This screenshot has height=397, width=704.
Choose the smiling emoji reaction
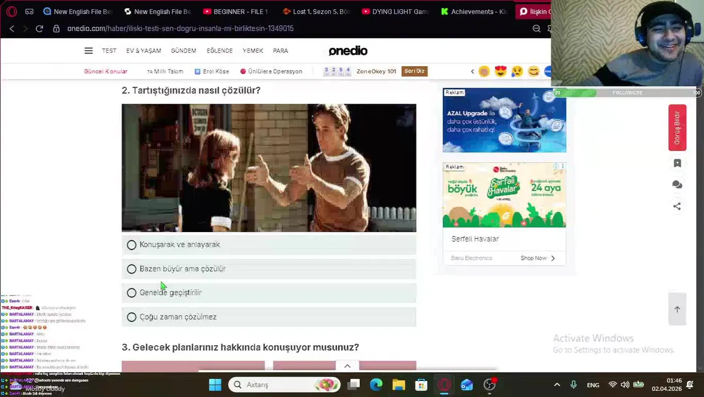tap(533, 71)
